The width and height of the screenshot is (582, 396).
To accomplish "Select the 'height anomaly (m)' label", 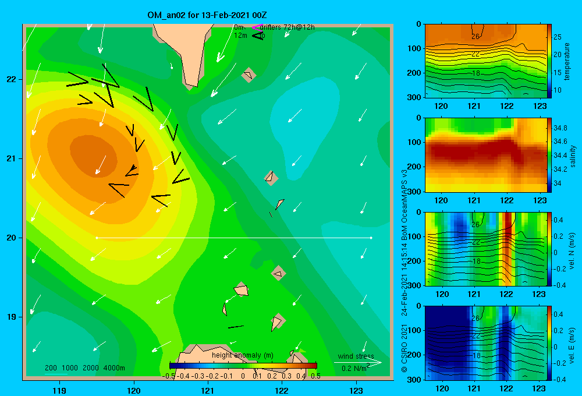I will [x=242, y=355].
